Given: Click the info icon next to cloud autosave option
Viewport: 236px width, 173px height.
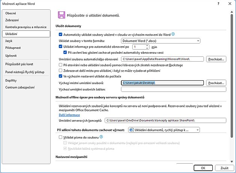Looking at the screenshot, I should [x=173, y=34].
